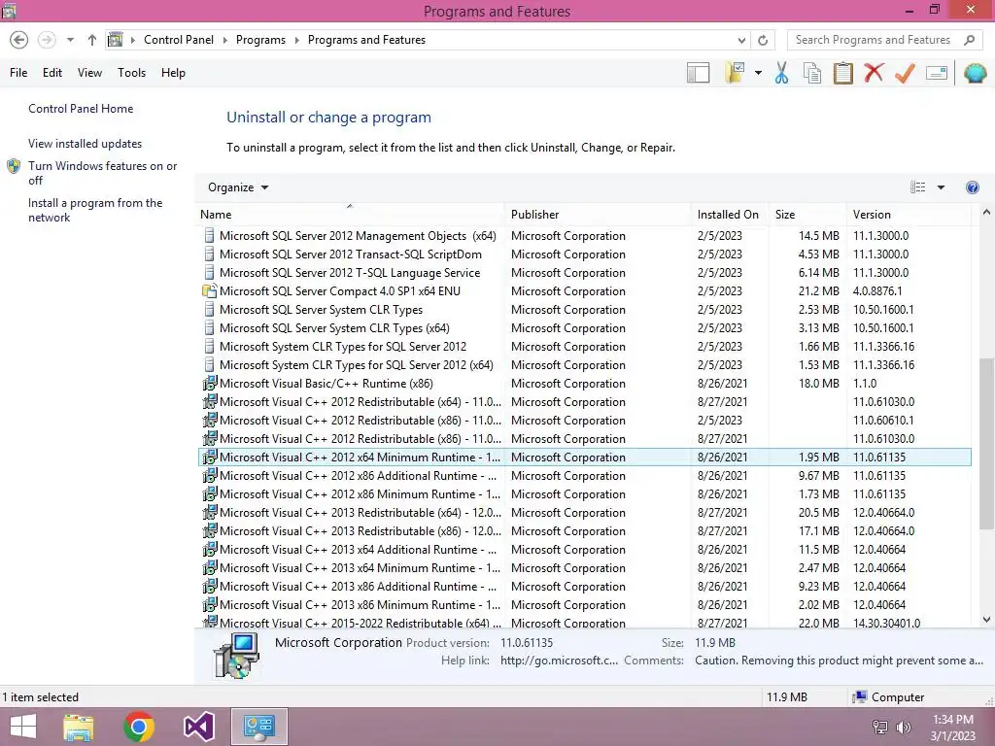Expand the chevron after Control Panel breadcrumb
This screenshot has height=746, width=995.
[224, 40]
